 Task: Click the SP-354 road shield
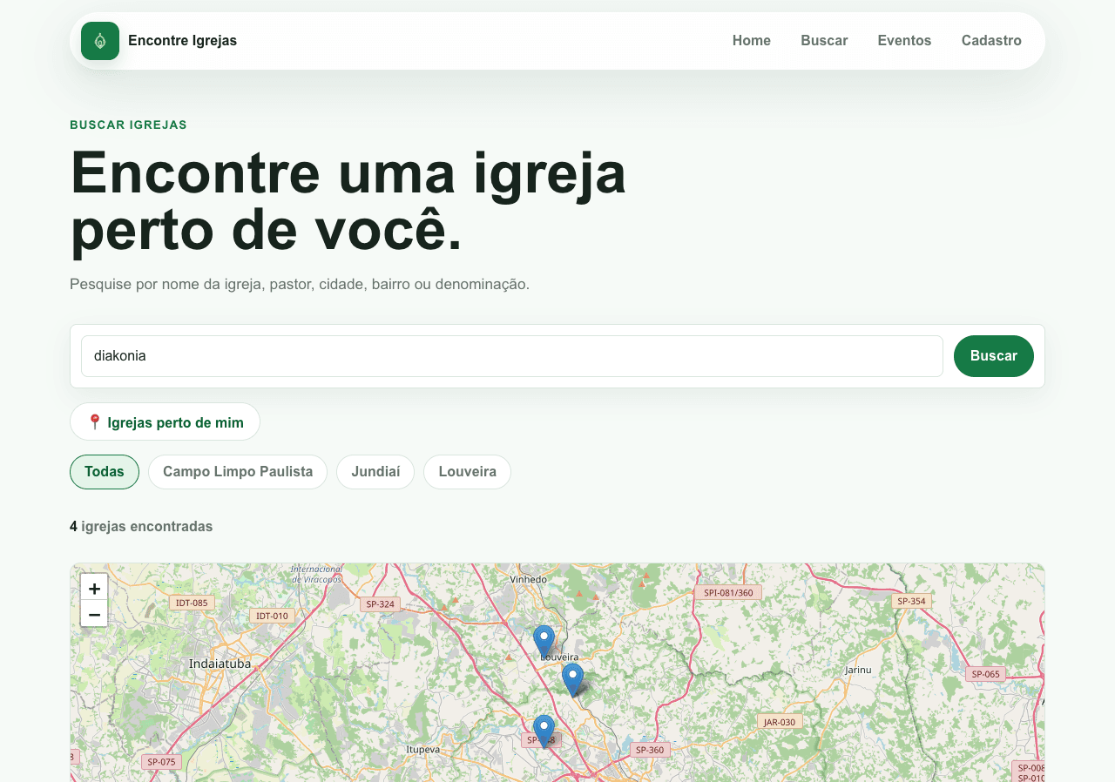coord(911,601)
